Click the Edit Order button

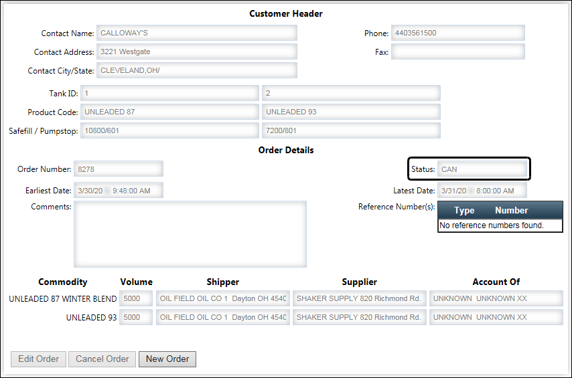tap(38, 359)
